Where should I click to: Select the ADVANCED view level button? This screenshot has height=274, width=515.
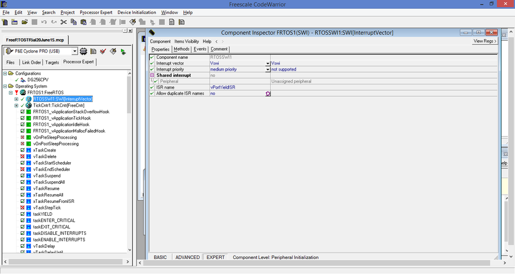coord(187,258)
